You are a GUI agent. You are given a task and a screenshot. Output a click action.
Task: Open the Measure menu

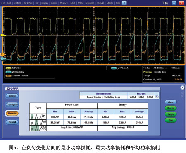pos(64,3)
